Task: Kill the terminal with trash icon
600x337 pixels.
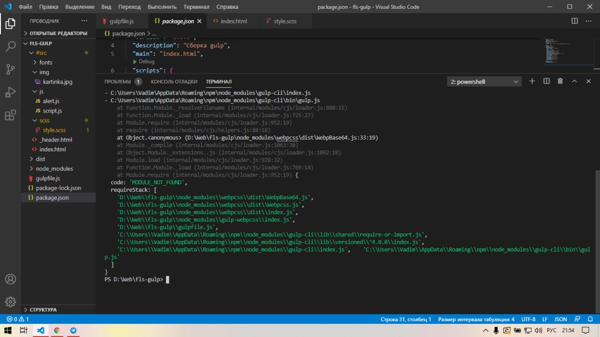Action: pos(560,81)
